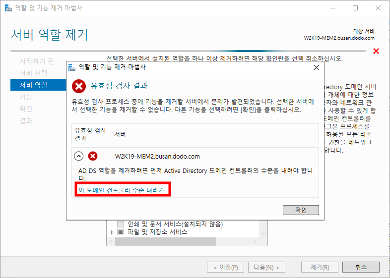Screen dimensions: 390x278
Task: Select 시작하기 전 step in the sidebar
Action: point(37,61)
